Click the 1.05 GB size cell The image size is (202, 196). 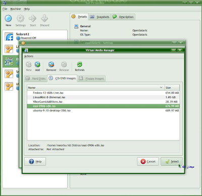171,97
